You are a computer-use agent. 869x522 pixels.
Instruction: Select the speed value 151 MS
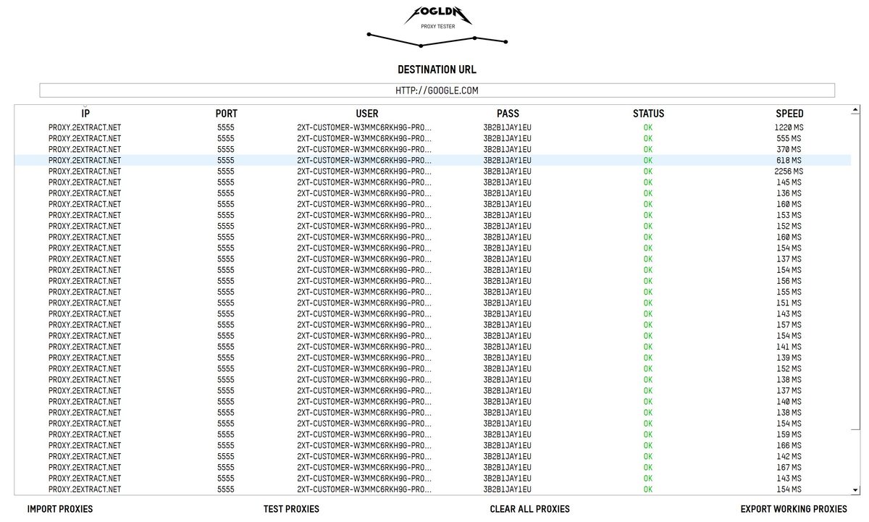[x=789, y=303]
